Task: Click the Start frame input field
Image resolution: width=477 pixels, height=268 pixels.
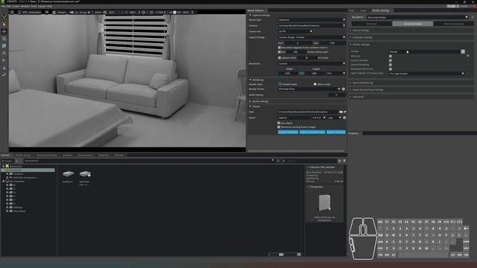Action: pos(297,43)
